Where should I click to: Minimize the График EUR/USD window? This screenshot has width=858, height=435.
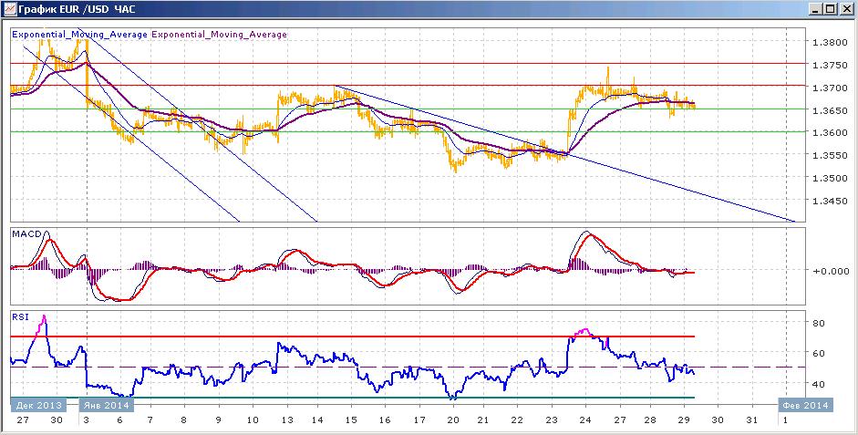pyautogui.click(x=816, y=9)
